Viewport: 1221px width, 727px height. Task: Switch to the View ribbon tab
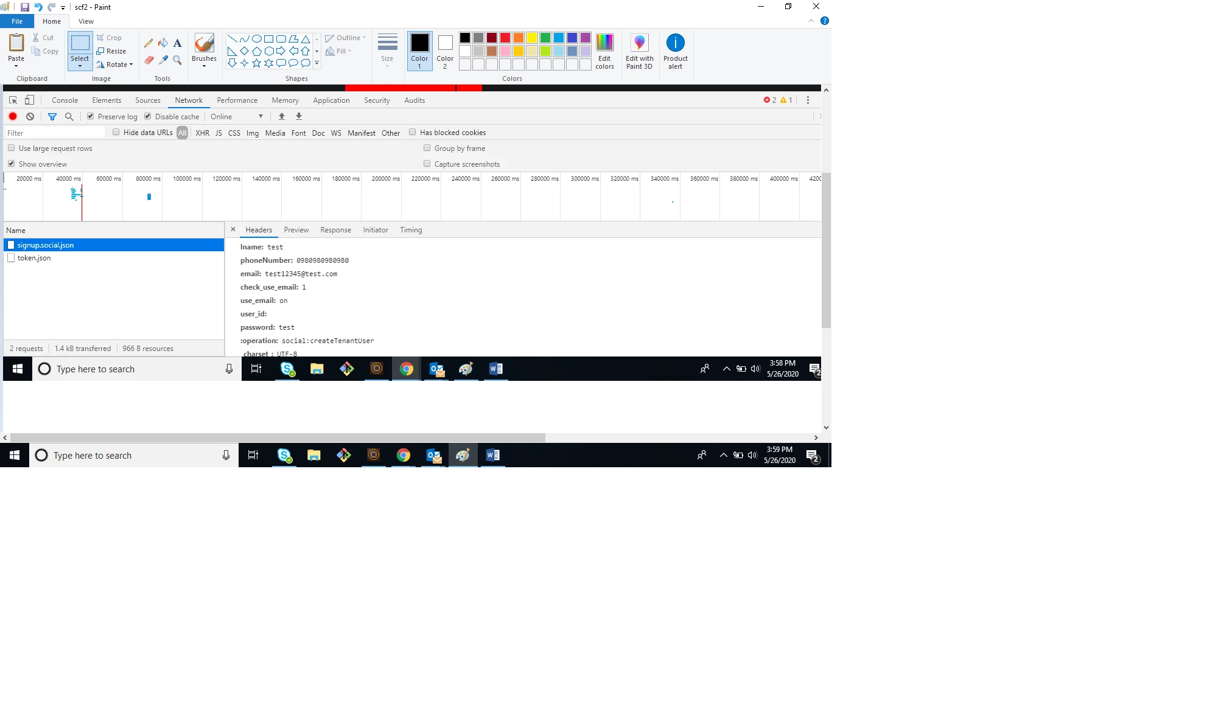pyautogui.click(x=86, y=21)
